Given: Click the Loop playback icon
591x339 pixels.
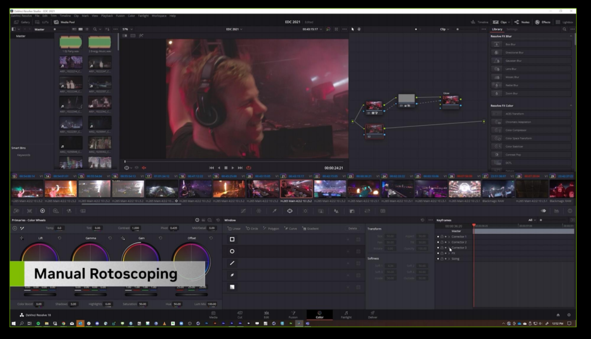Looking at the screenshot, I should [249, 168].
